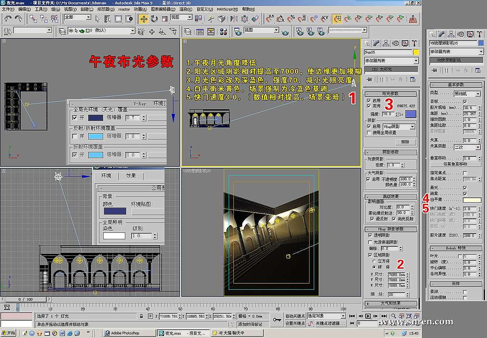Screen dimensions: 487x338
Task: Click the Mirror tool icon
Action: click(234, 19)
